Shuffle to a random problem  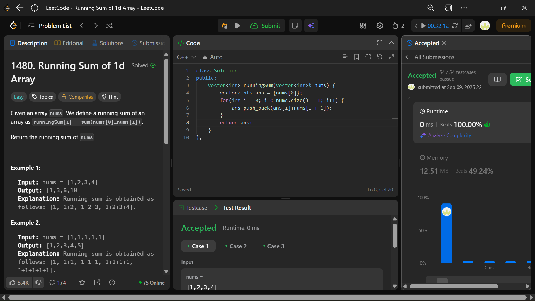(109, 26)
